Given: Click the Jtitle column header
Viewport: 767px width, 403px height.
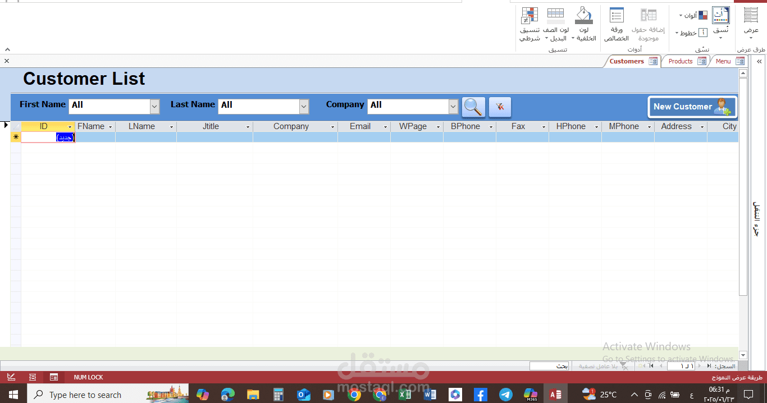Looking at the screenshot, I should click(x=214, y=127).
